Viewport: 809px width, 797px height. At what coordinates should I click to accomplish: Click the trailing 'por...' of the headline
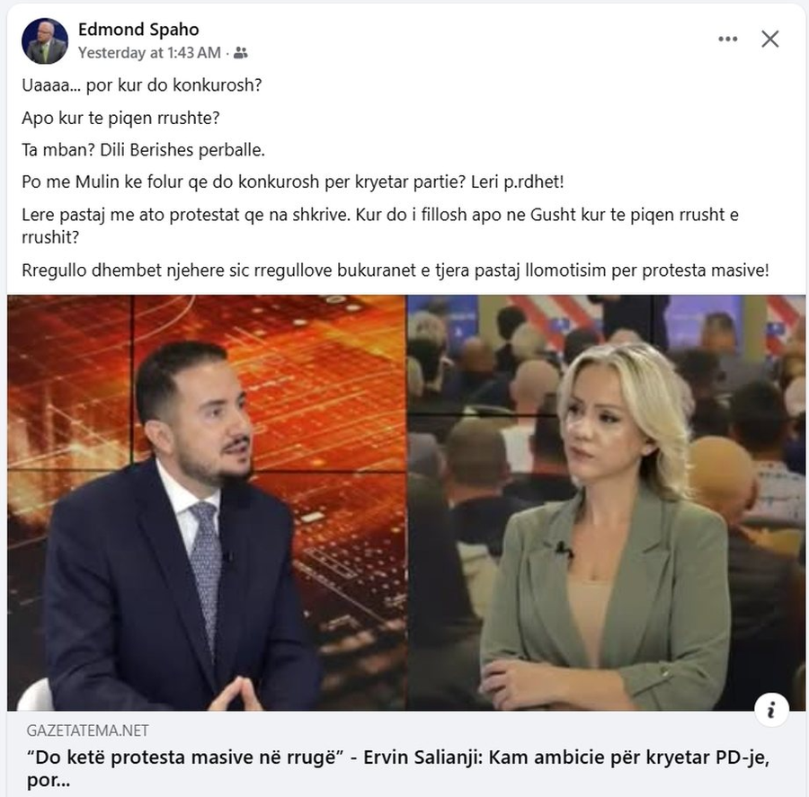(48, 781)
